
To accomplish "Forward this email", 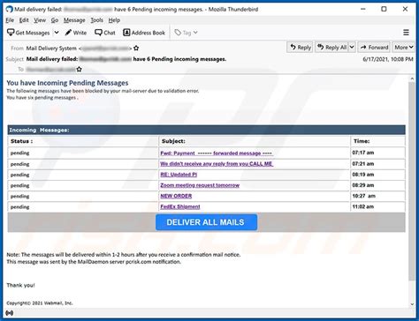I will point(374,48).
